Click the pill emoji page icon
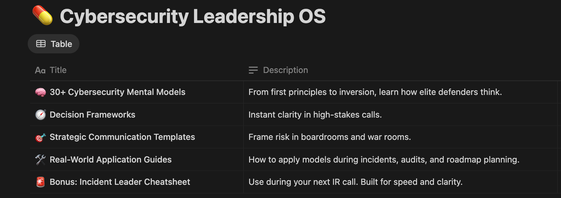The image size is (561, 198). click(x=43, y=16)
